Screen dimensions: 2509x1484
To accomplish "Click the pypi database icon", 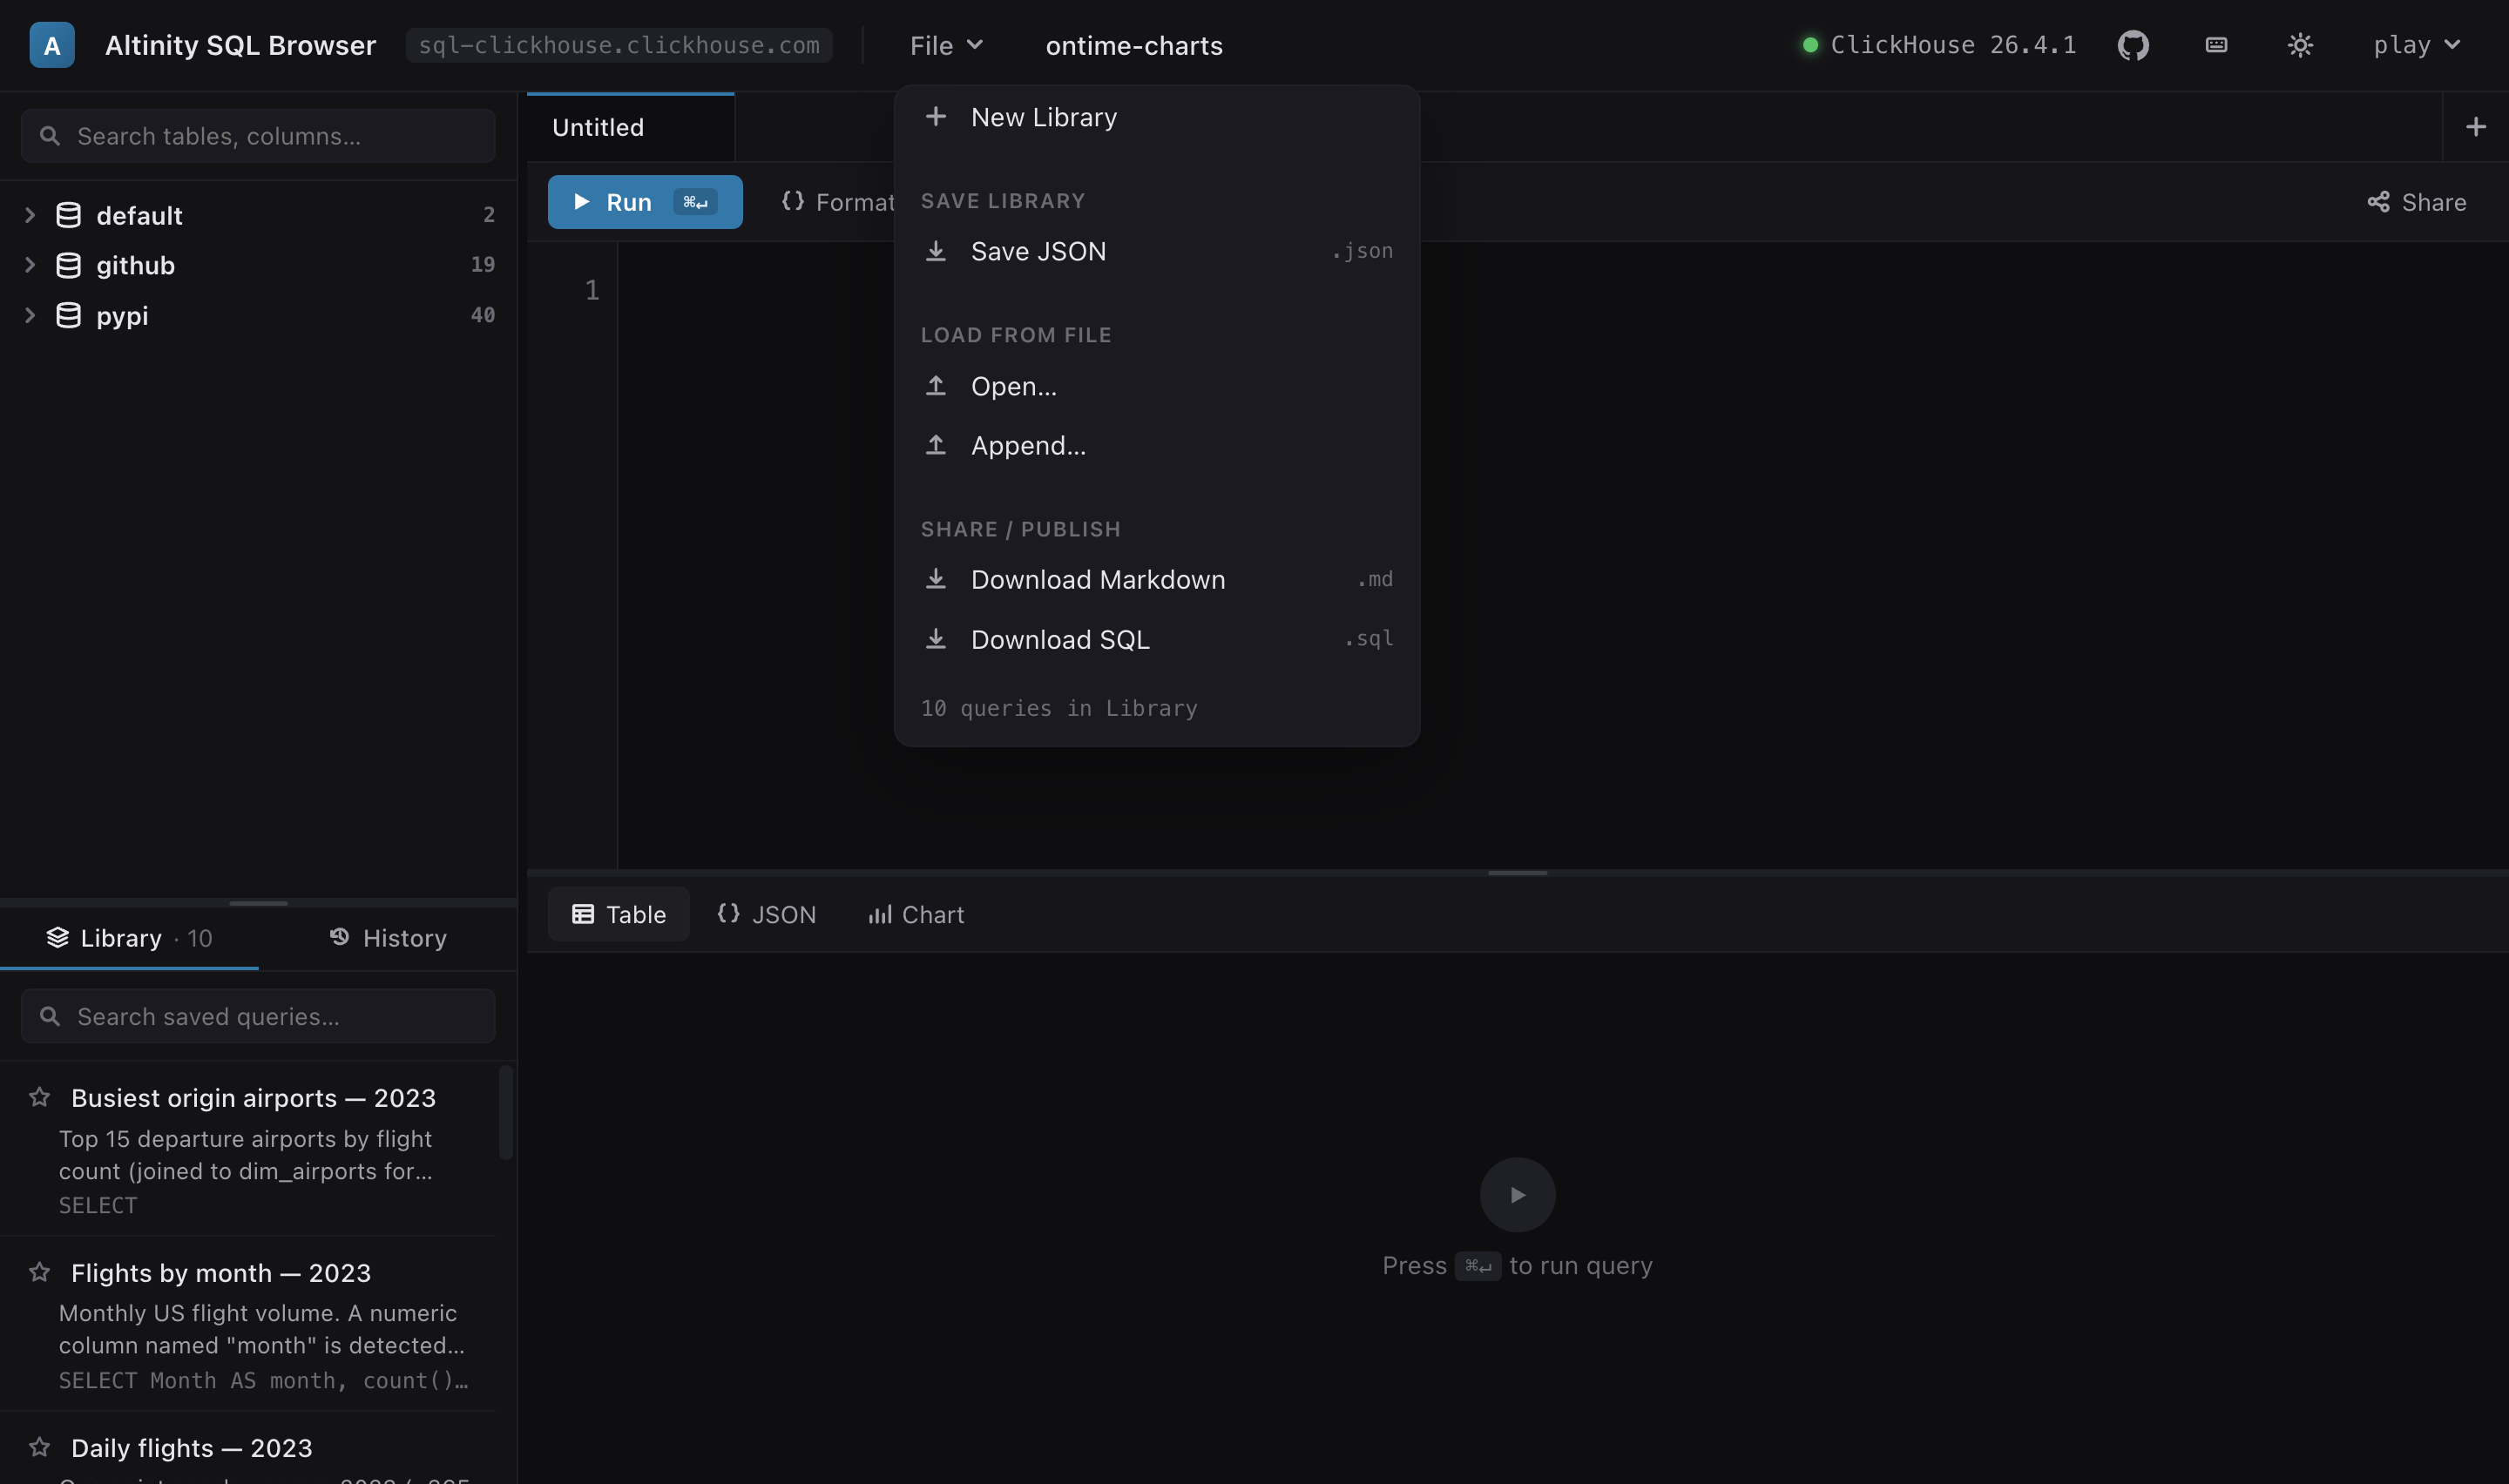I will (68, 315).
